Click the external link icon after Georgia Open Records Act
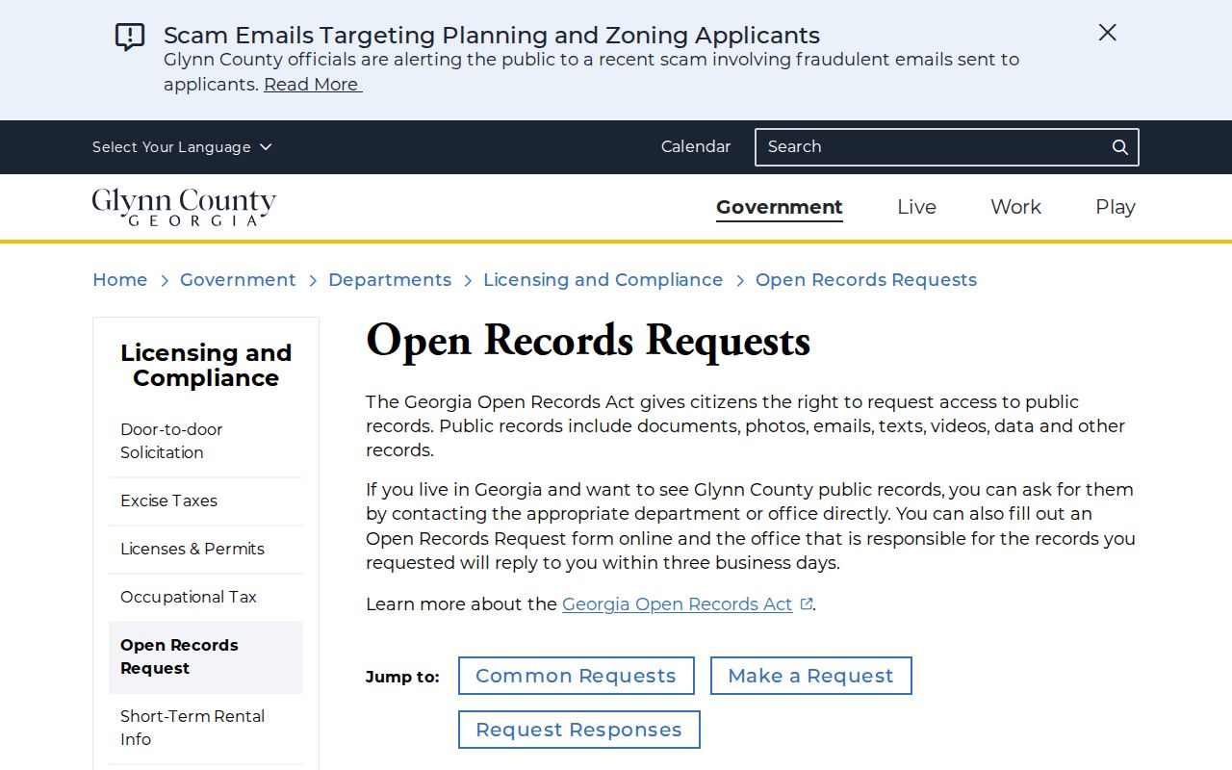Viewport: 1232px width, 770px height. tap(807, 604)
